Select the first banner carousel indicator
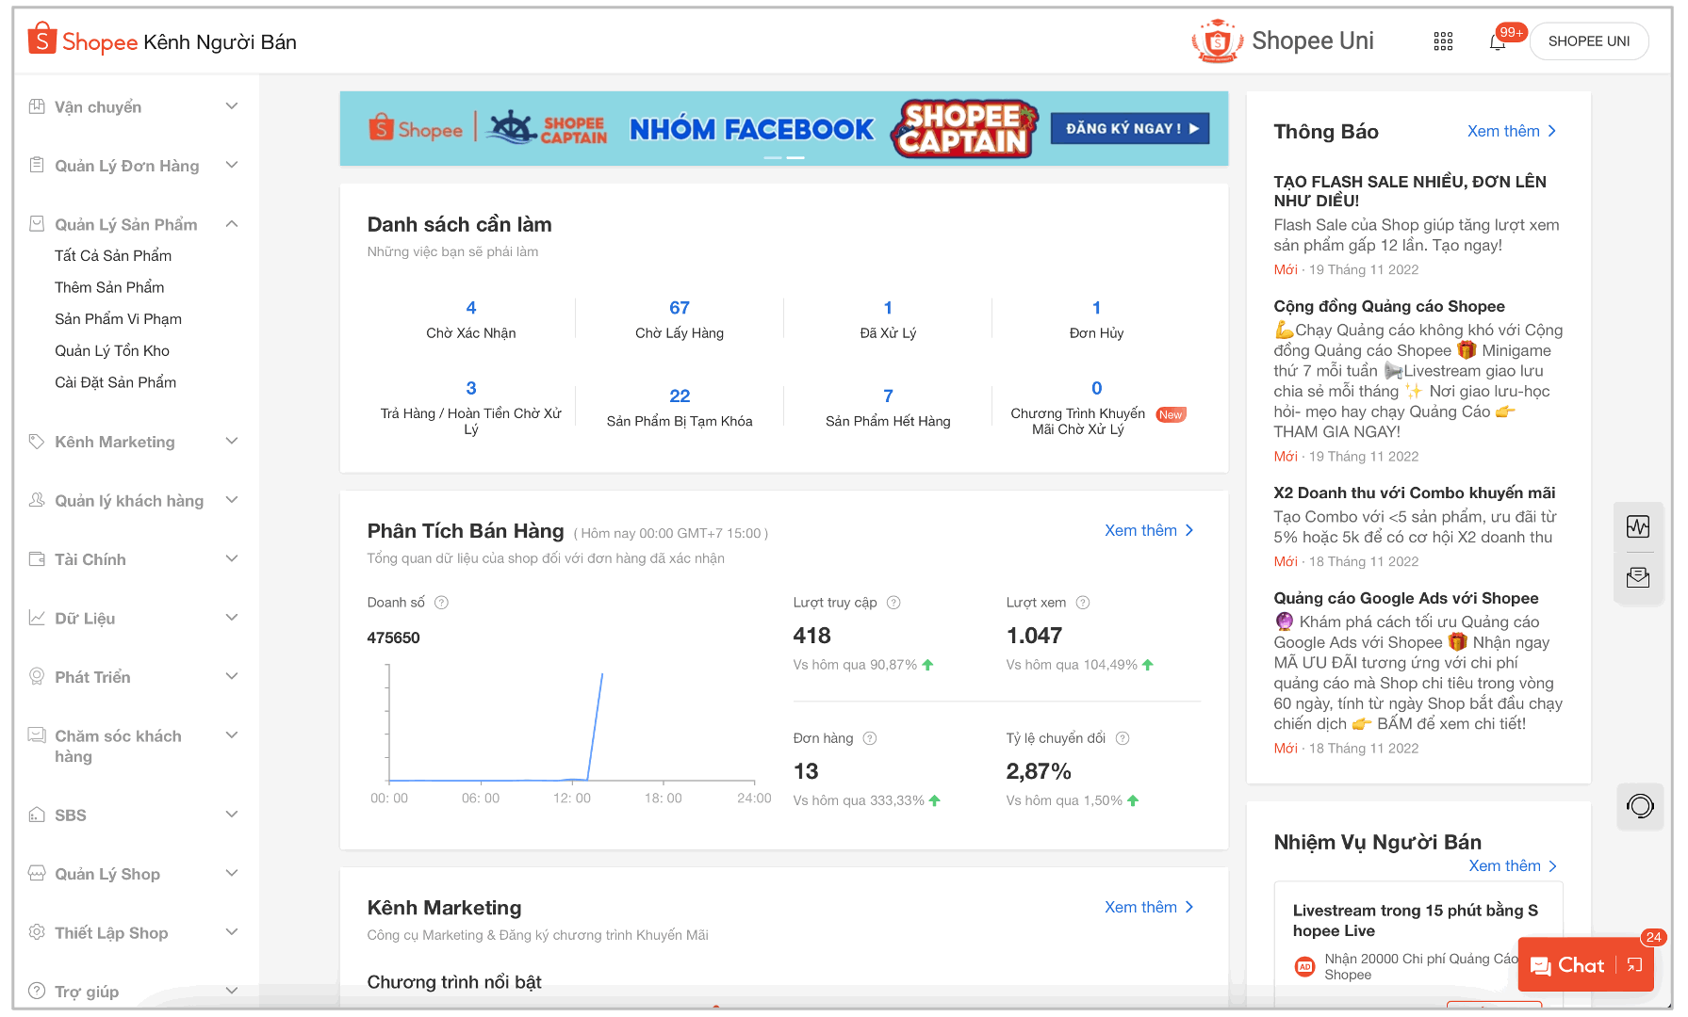This screenshot has height=1017, width=1688. pos(773,157)
